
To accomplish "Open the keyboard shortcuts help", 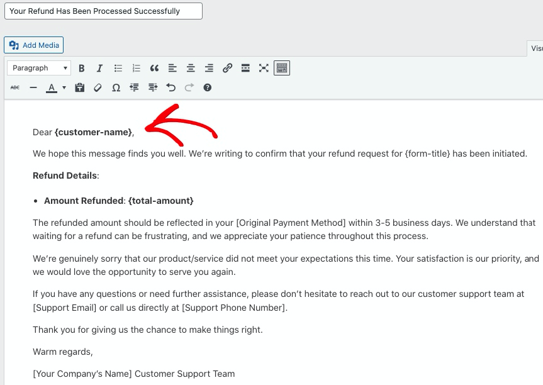I will [x=207, y=87].
